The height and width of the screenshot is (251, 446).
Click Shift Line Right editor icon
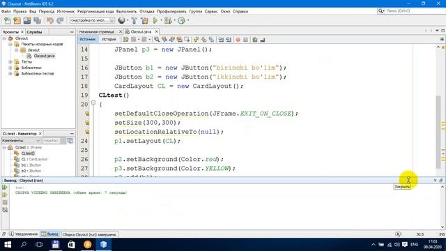pyautogui.click(x=229, y=40)
